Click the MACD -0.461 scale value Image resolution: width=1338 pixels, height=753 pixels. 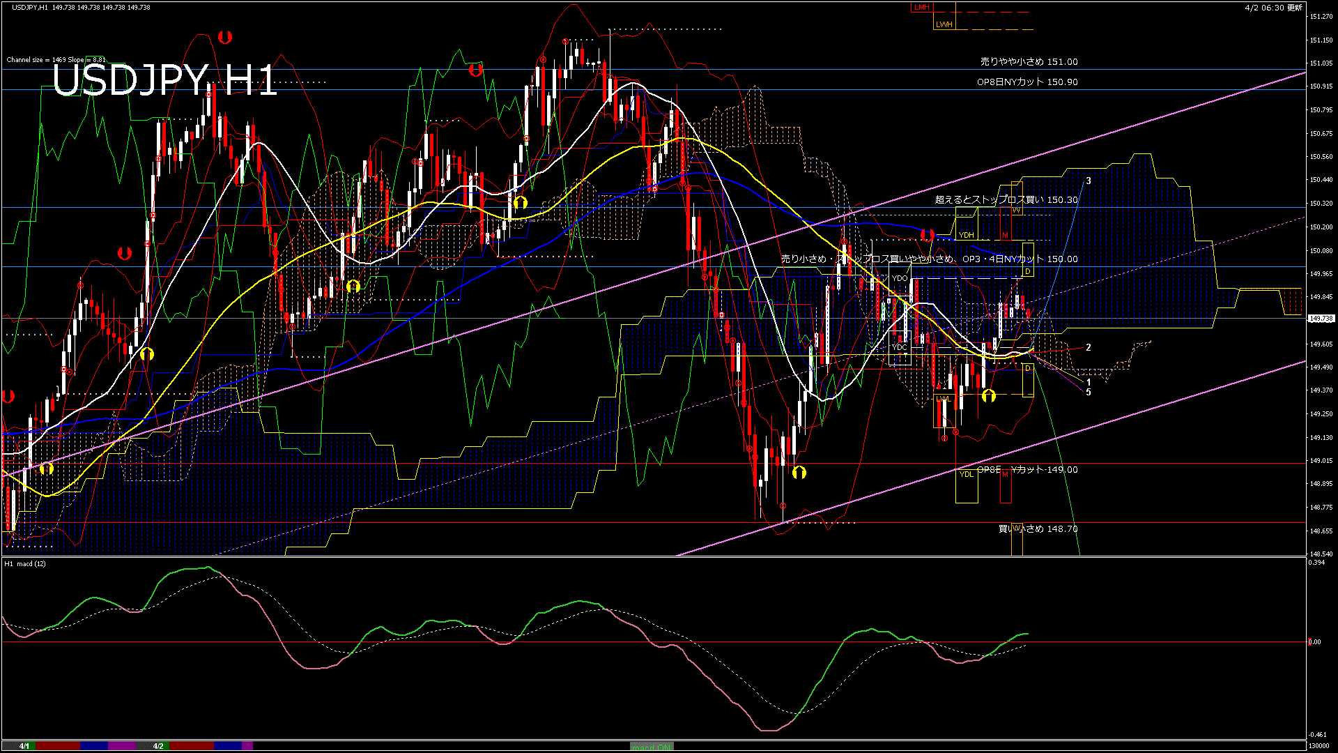pyautogui.click(x=1317, y=735)
